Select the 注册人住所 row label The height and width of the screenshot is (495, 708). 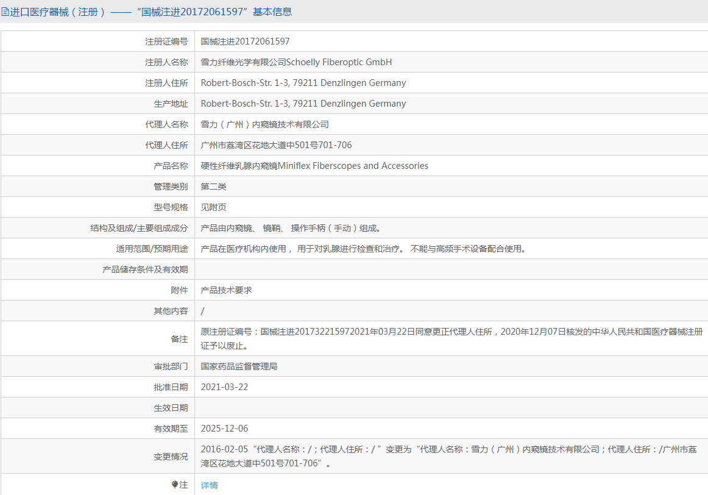[x=166, y=83]
